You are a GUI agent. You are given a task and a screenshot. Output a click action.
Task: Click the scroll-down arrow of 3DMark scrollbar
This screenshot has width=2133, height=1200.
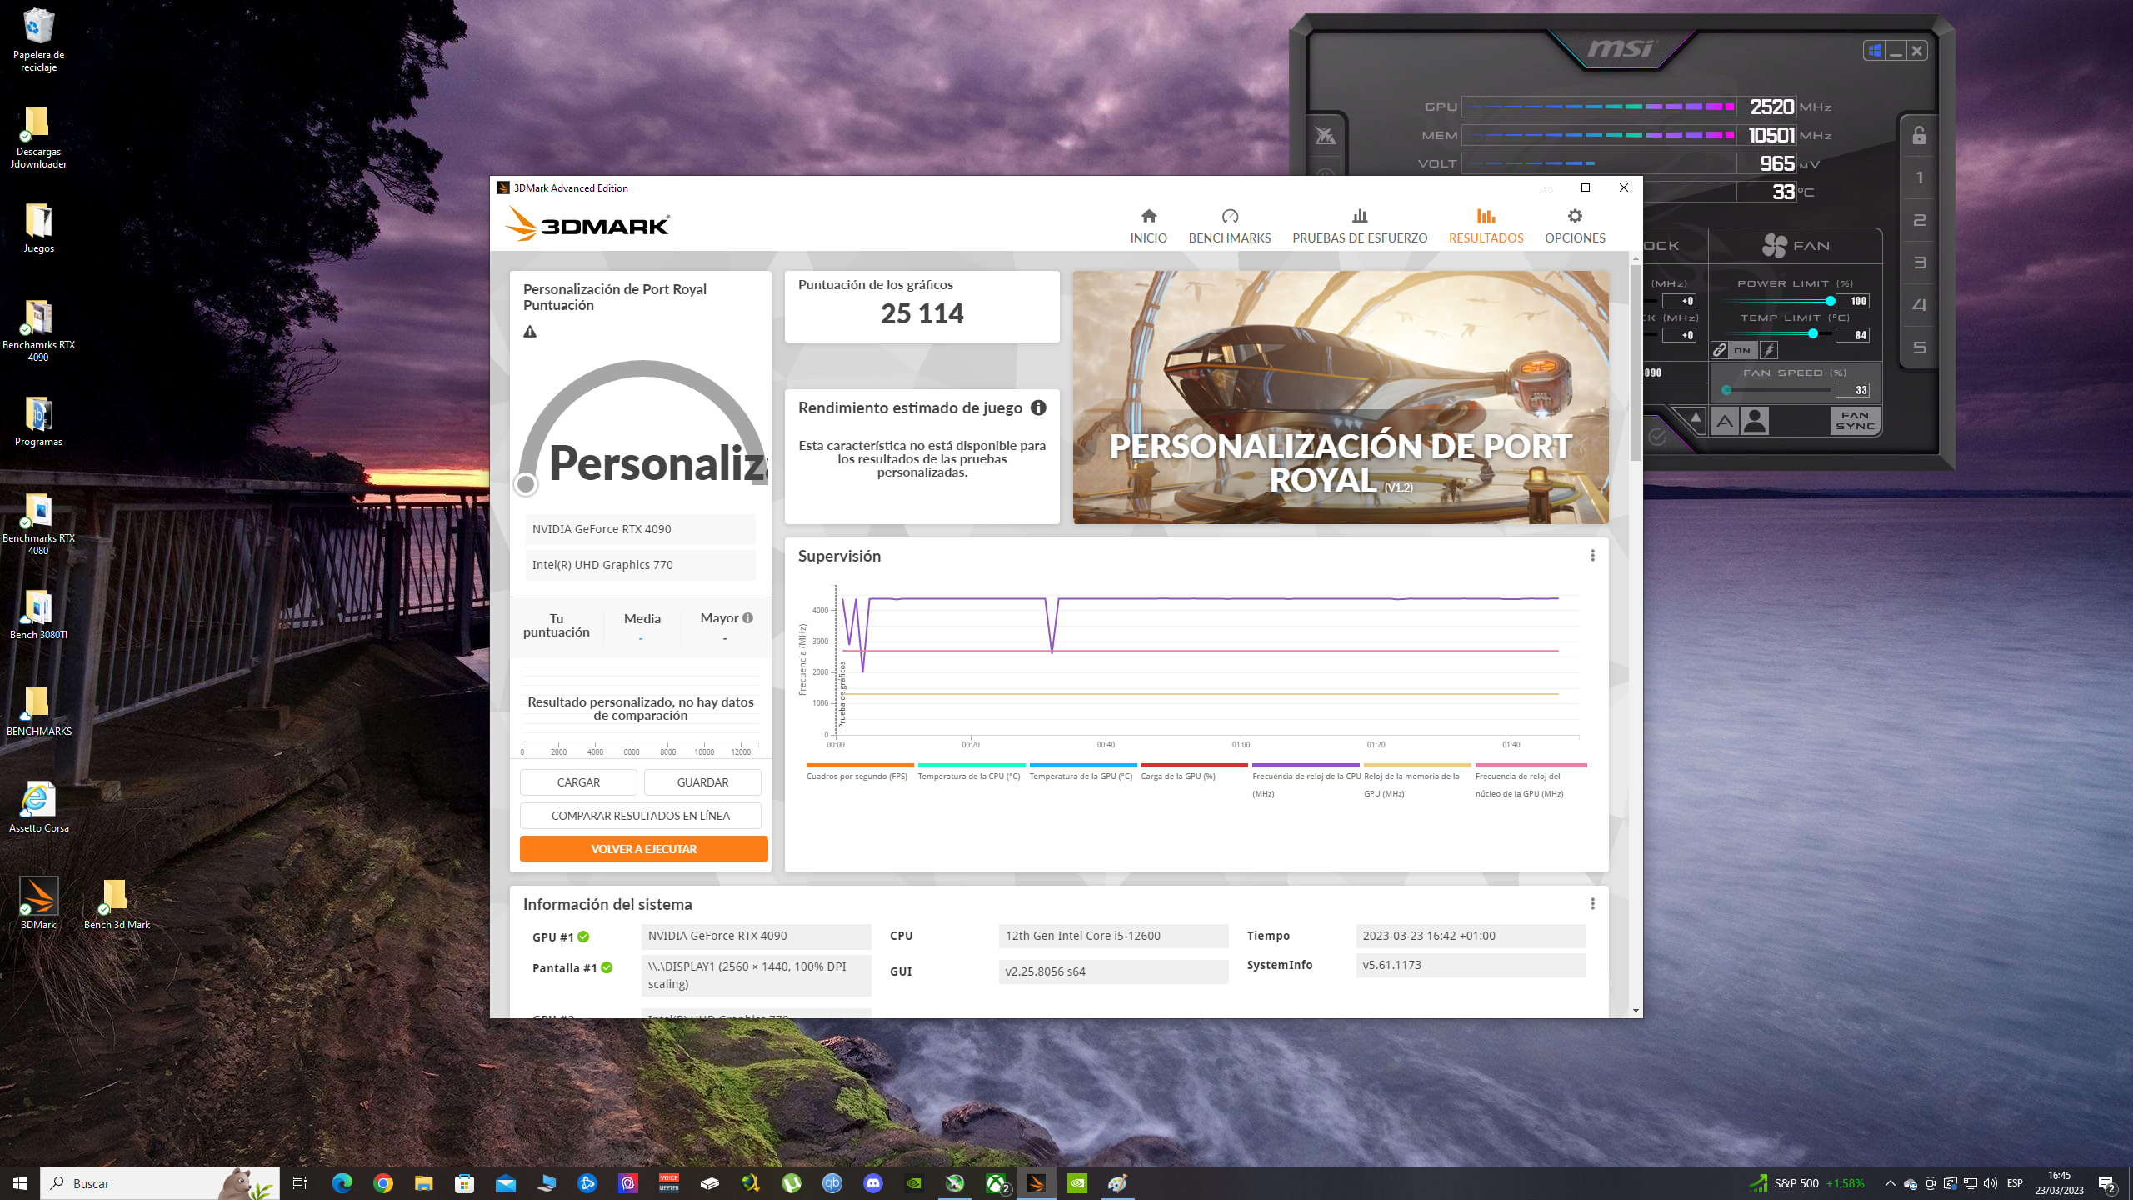tap(1636, 1011)
